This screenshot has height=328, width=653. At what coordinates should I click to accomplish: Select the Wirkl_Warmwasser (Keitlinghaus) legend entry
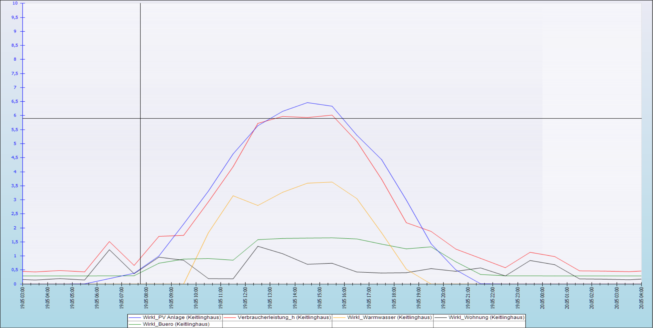[x=383, y=317]
